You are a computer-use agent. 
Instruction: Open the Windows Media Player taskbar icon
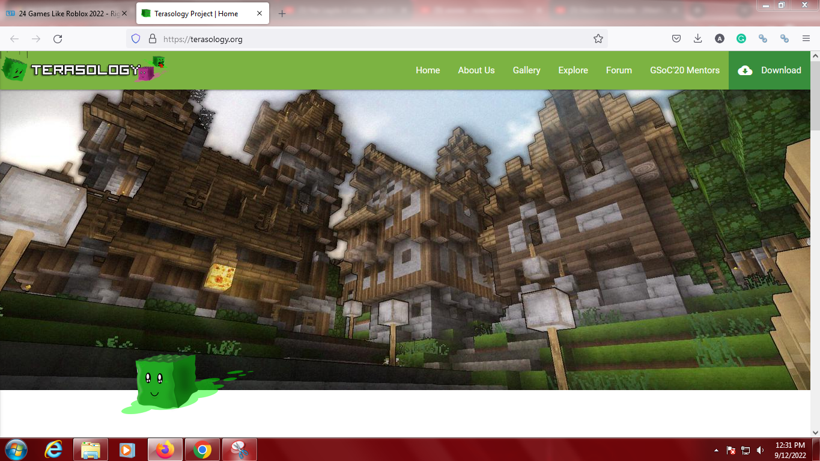click(126, 450)
